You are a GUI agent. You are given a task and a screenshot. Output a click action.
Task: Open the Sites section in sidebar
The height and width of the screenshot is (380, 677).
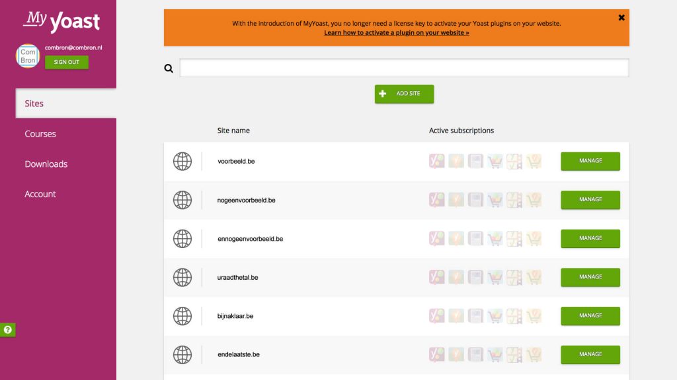coord(66,104)
